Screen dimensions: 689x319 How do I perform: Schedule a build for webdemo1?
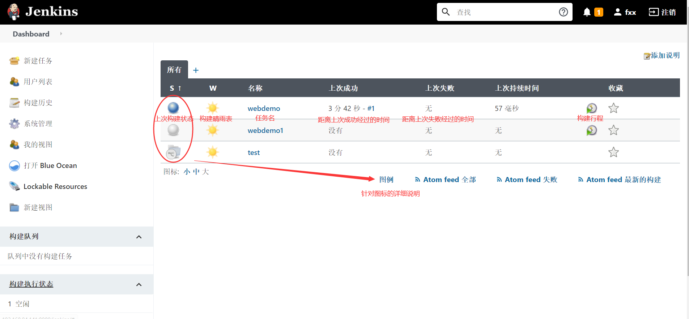(592, 130)
